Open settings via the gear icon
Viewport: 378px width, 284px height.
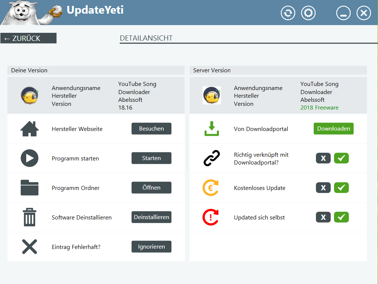(x=308, y=13)
